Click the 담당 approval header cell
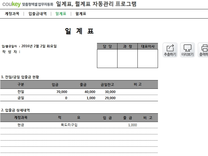The width and height of the screenshot is (208, 156). (x=107, y=46)
